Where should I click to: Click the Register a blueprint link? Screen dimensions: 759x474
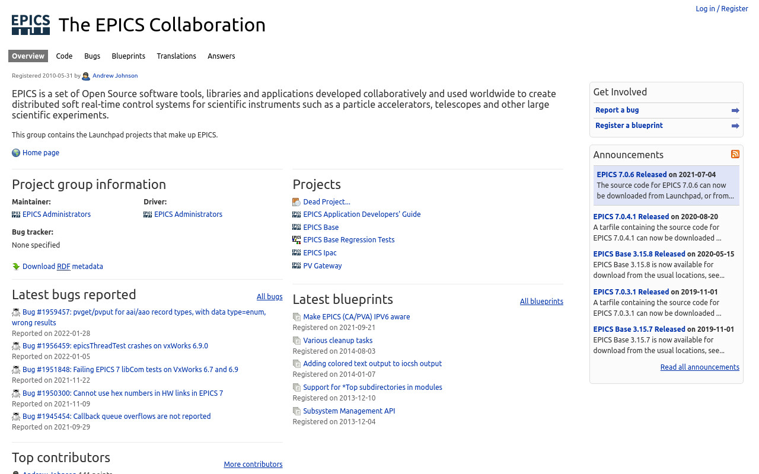point(629,126)
